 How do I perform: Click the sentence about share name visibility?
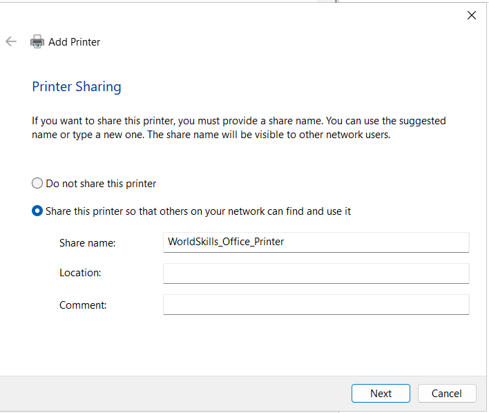269,135
